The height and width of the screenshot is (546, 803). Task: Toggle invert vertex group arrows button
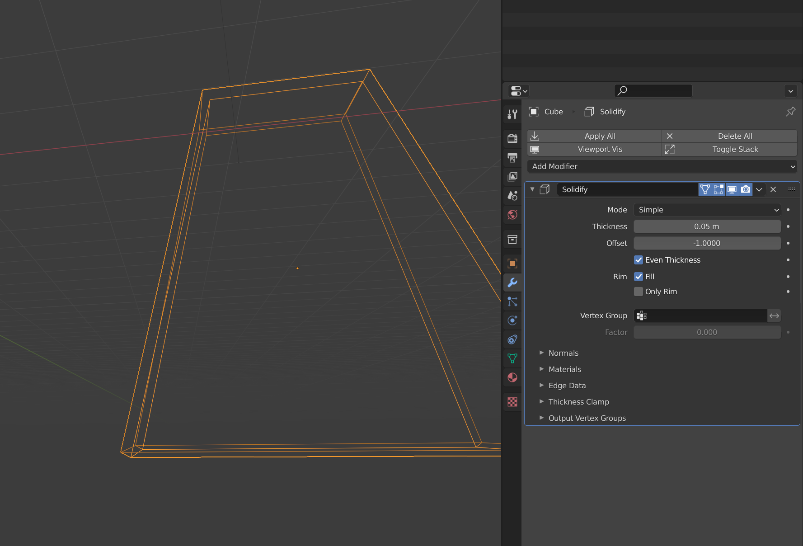[x=775, y=315]
